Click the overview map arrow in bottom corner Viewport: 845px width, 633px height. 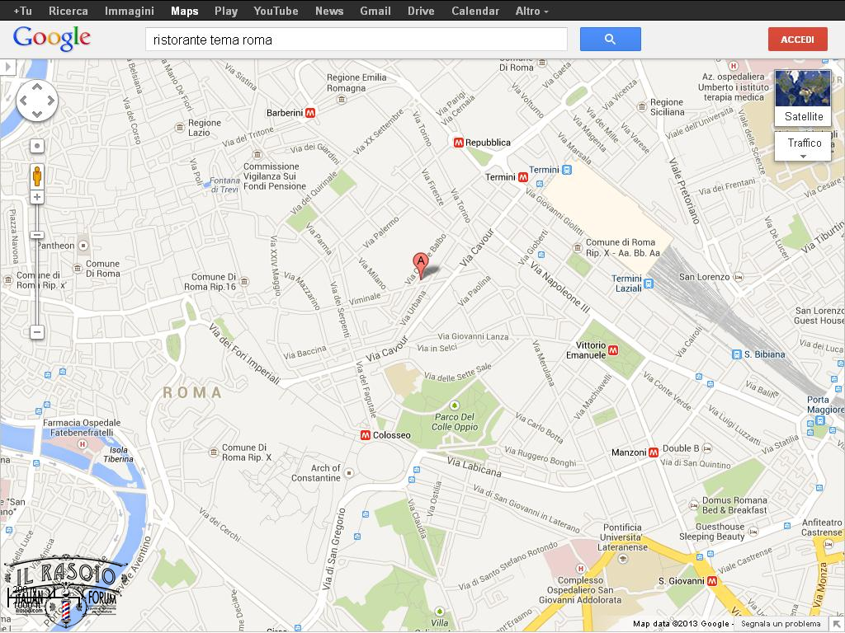[x=836, y=624]
